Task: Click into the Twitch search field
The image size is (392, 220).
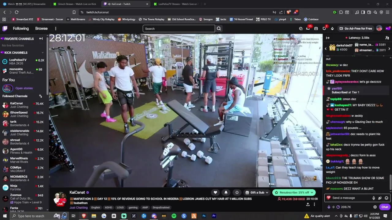Action: (179, 28)
